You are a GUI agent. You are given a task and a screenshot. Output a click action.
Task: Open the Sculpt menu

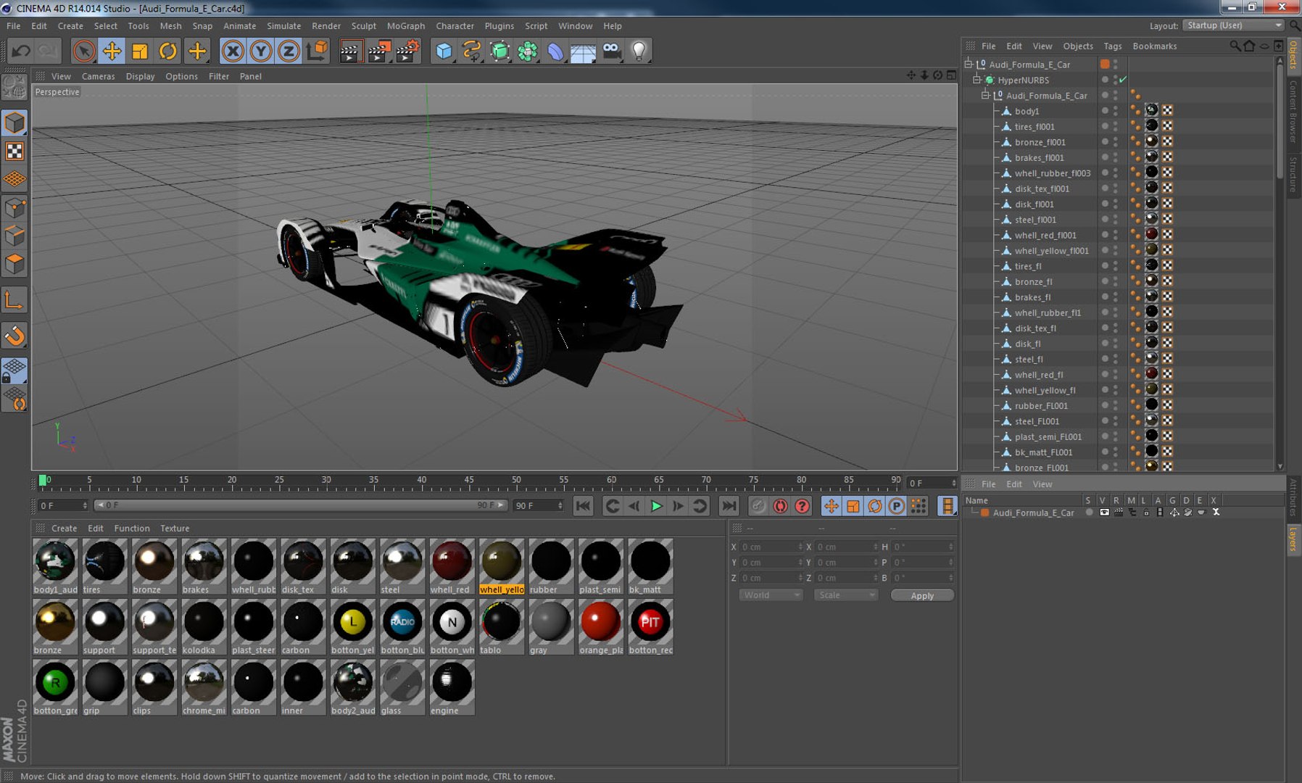click(x=363, y=25)
